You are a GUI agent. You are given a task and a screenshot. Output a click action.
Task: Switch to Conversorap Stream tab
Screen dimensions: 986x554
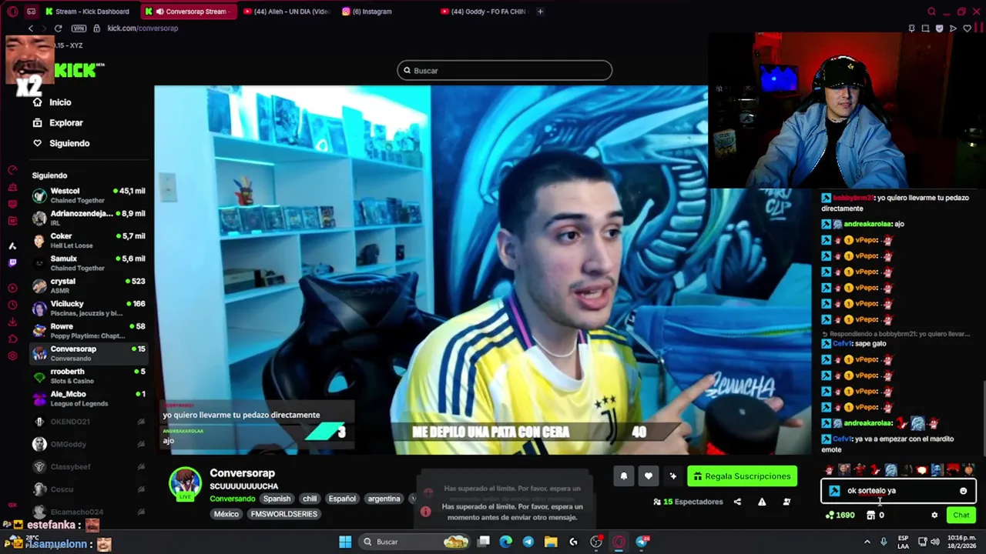tap(190, 12)
